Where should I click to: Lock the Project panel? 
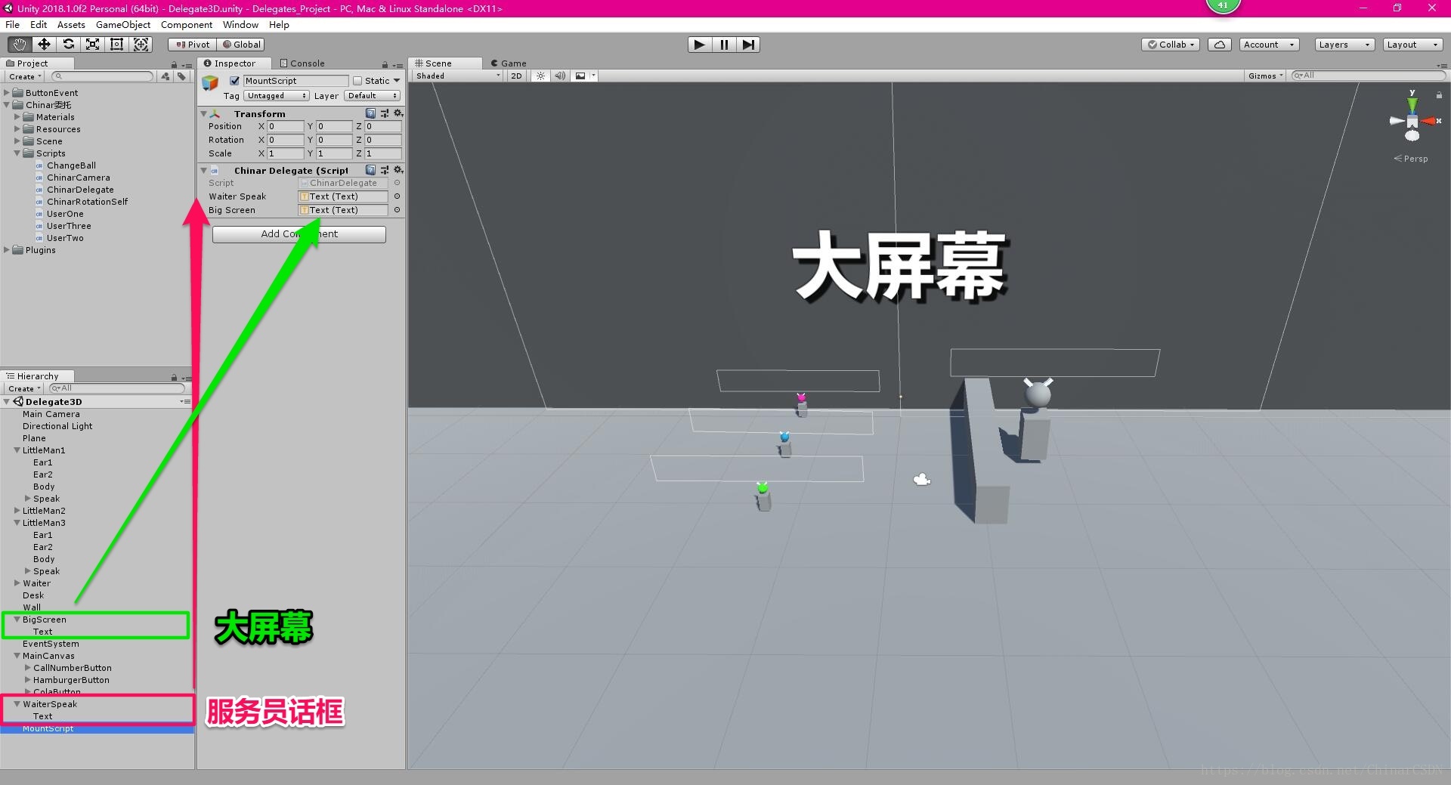pos(174,64)
